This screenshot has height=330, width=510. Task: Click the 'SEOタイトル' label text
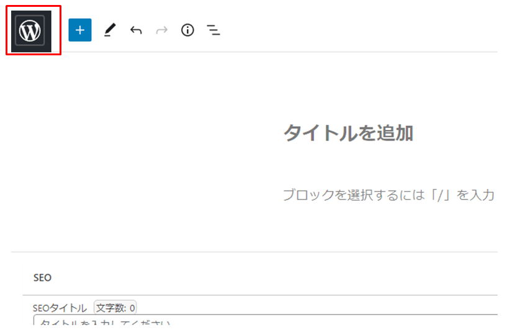pos(60,308)
